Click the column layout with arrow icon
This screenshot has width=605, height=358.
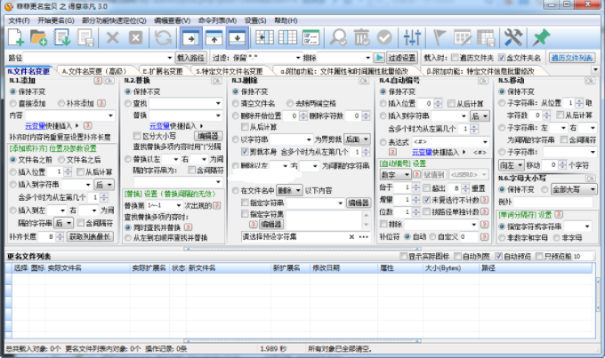264,38
